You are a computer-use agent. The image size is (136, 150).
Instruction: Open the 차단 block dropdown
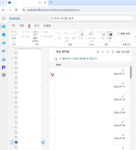31,36
